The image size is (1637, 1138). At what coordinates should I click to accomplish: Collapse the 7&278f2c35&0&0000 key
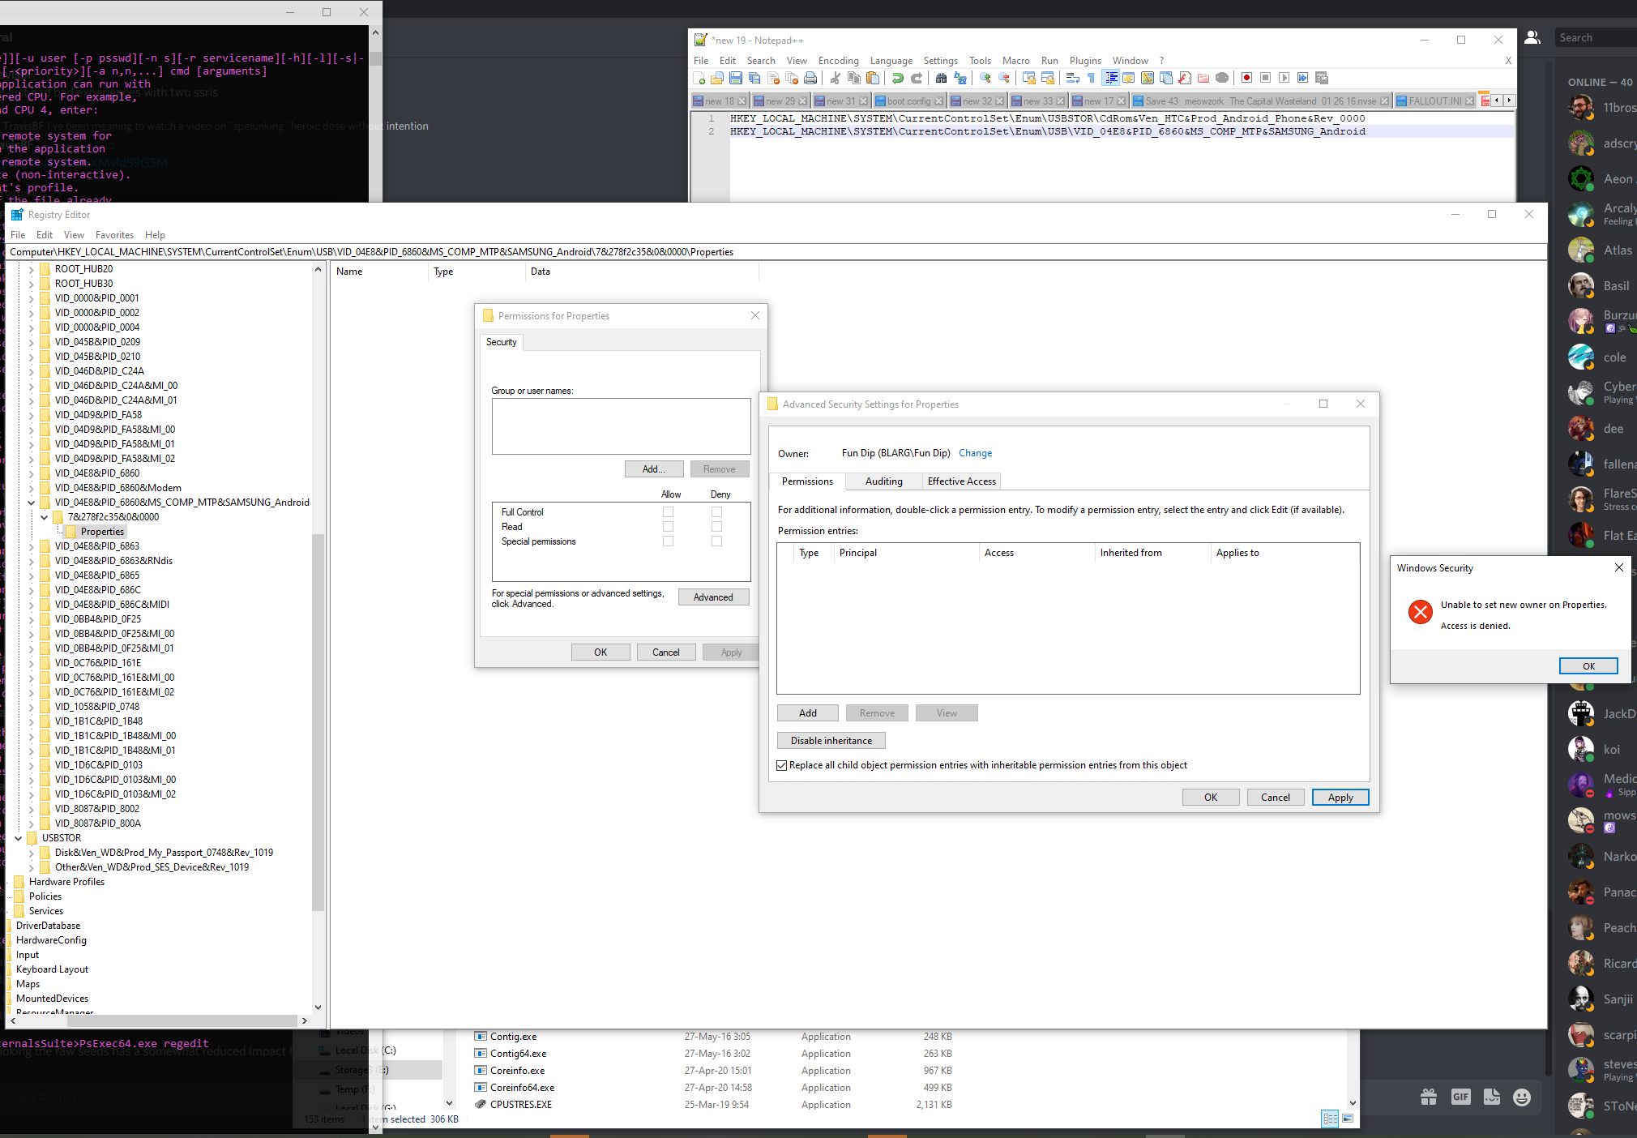click(45, 517)
